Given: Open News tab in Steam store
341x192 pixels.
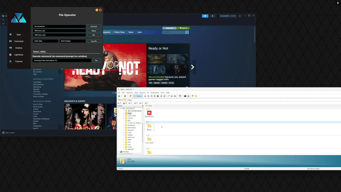Looking at the screenshot, I should click(131, 32).
